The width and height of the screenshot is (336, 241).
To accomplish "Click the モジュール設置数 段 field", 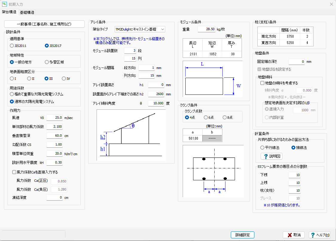I will (x=130, y=51).
